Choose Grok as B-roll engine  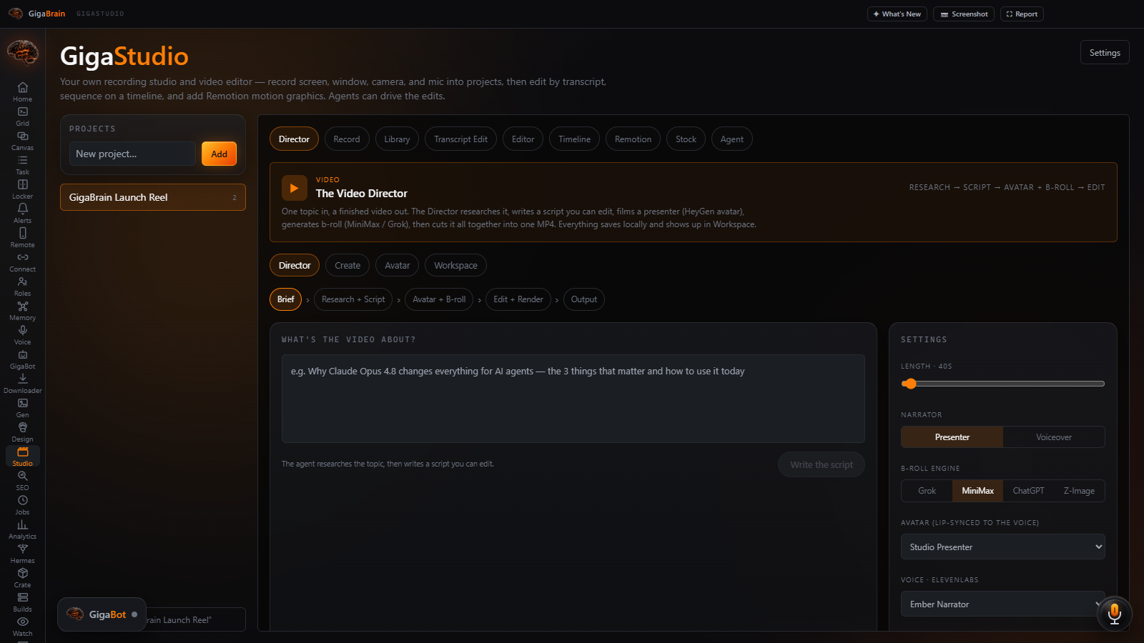pyautogui.click(x=927, y=491)
